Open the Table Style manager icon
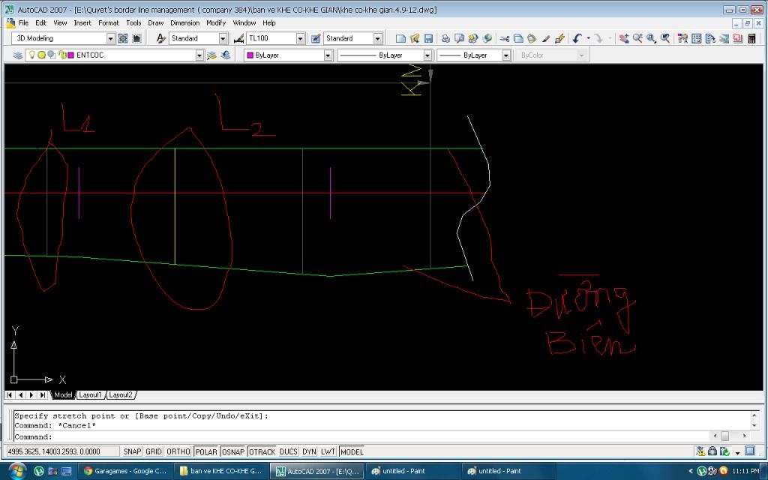This screenshot has height=480, width=768. click(x=316, y=38)
